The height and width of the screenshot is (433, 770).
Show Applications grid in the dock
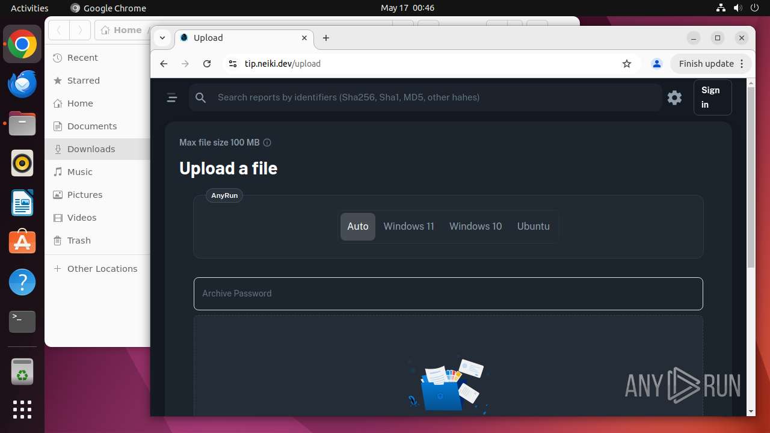pos(22,410)
